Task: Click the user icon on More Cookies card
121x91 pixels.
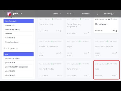Action: (x=109, y=19)
